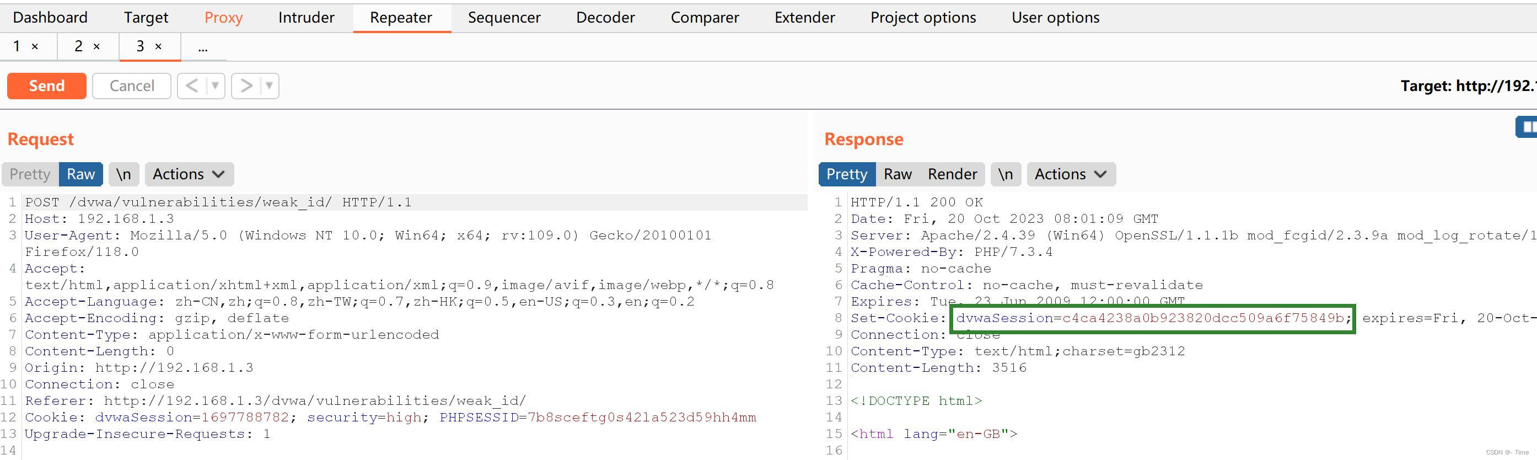Click the forward history arrow button
Viewport: 1537px width, 460px height.
click(x=246, y=86)
